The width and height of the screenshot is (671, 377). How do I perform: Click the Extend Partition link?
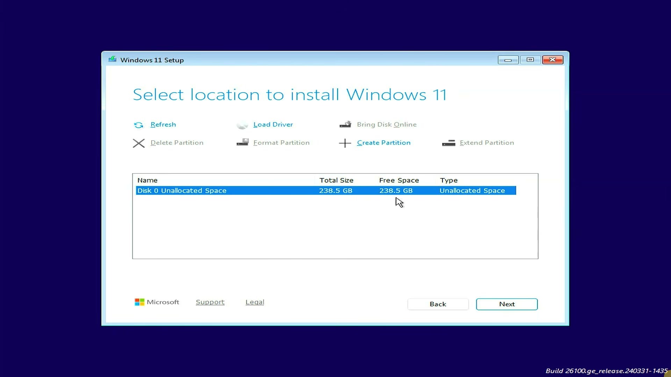pyautogui.click(x=487, y=143)
